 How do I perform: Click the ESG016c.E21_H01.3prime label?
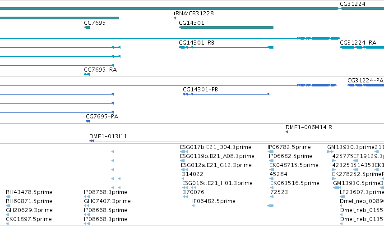pyautogui.click(x=217, y=183)
